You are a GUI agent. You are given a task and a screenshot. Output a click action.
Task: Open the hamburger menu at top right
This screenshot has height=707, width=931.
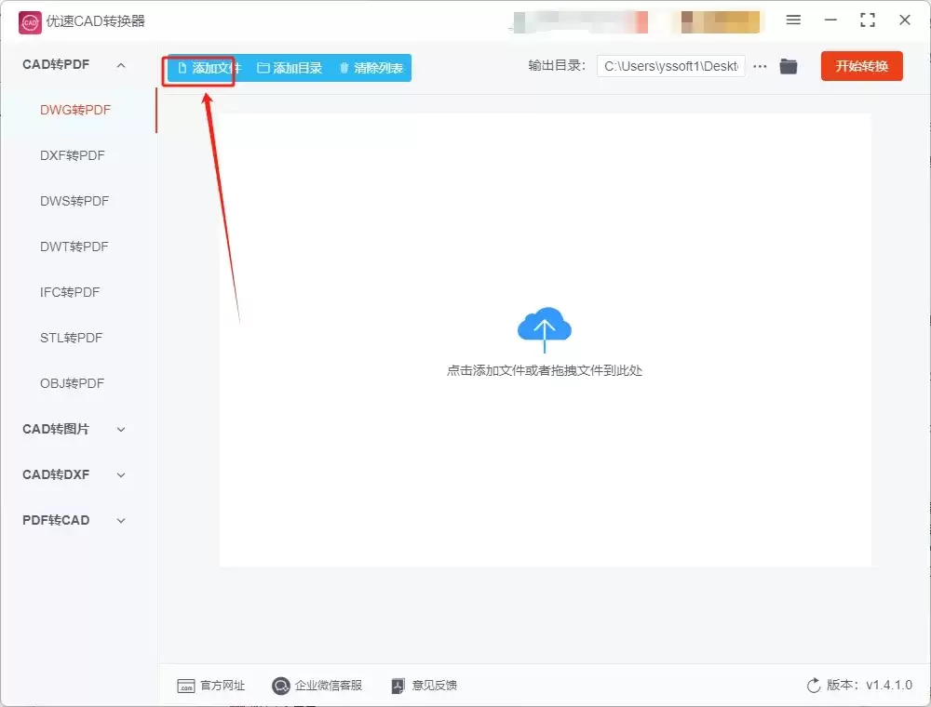point(794,20)
